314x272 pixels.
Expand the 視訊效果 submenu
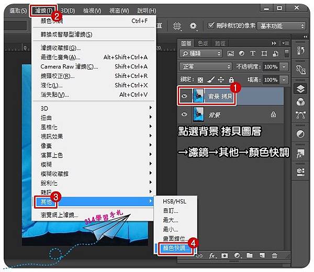[94, 137]
